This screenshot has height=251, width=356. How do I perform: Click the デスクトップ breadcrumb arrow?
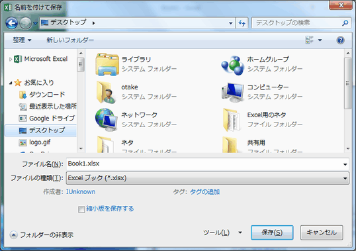click(93, 23)
